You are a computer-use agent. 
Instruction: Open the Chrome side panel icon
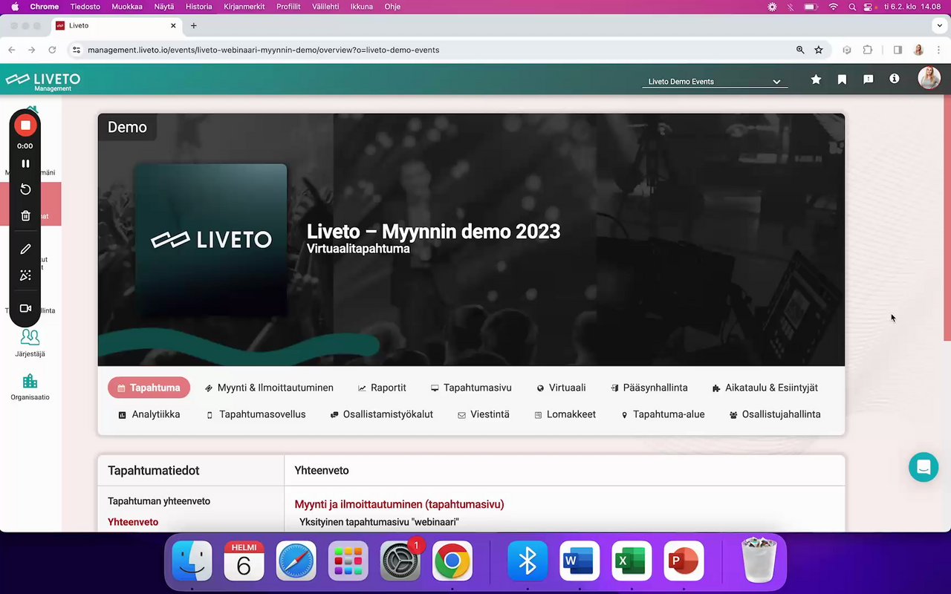[898, 50]
